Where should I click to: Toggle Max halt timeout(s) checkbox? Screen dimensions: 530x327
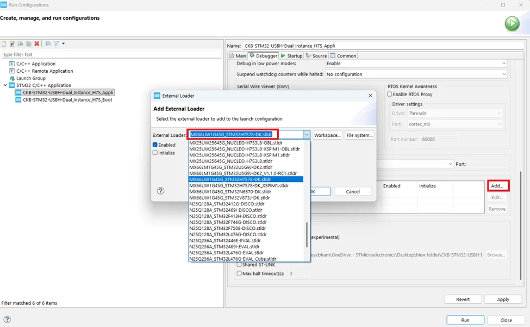239,273
